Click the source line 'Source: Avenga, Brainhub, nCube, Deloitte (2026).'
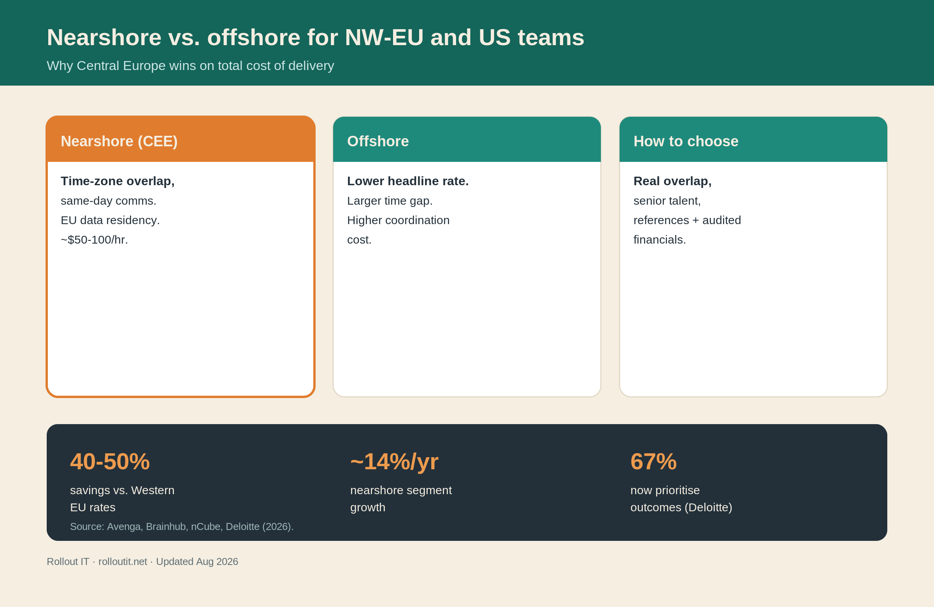934x607 pixels. coord(182,526)
